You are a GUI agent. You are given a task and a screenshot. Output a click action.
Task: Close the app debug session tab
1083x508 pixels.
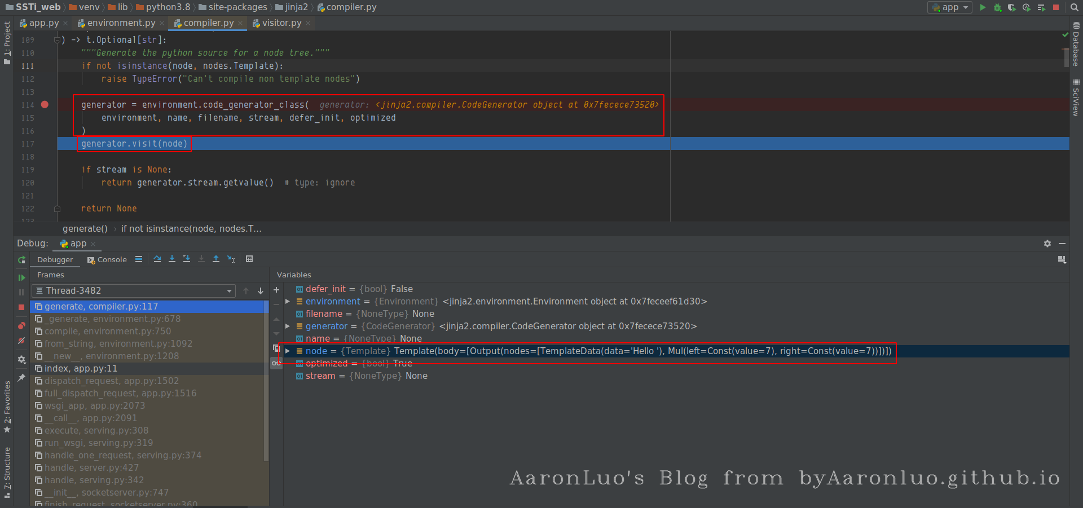coord(93,244)
